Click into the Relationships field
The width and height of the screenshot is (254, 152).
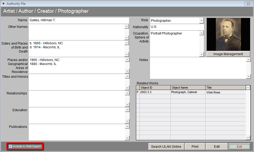(77, 99)
